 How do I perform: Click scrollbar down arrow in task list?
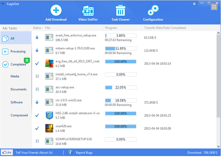(218, 147)
